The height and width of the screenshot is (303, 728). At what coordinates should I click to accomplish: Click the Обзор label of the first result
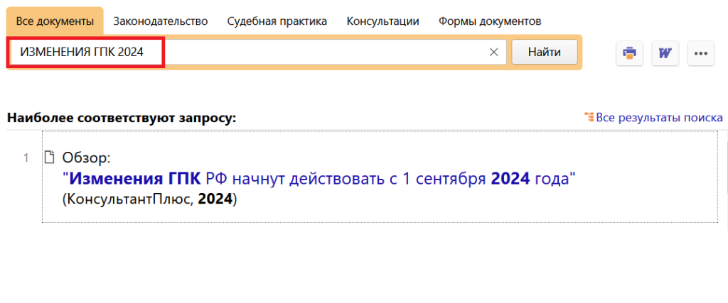[x=86, y=158]
